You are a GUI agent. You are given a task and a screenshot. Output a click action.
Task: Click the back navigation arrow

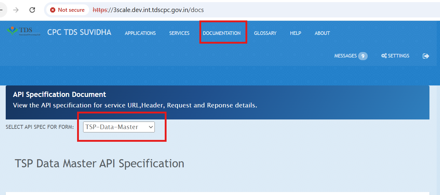pos(2,9)
